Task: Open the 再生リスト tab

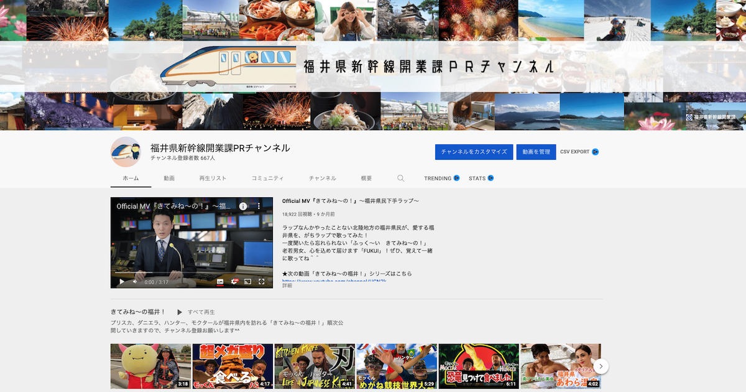Action: point(213,179)
